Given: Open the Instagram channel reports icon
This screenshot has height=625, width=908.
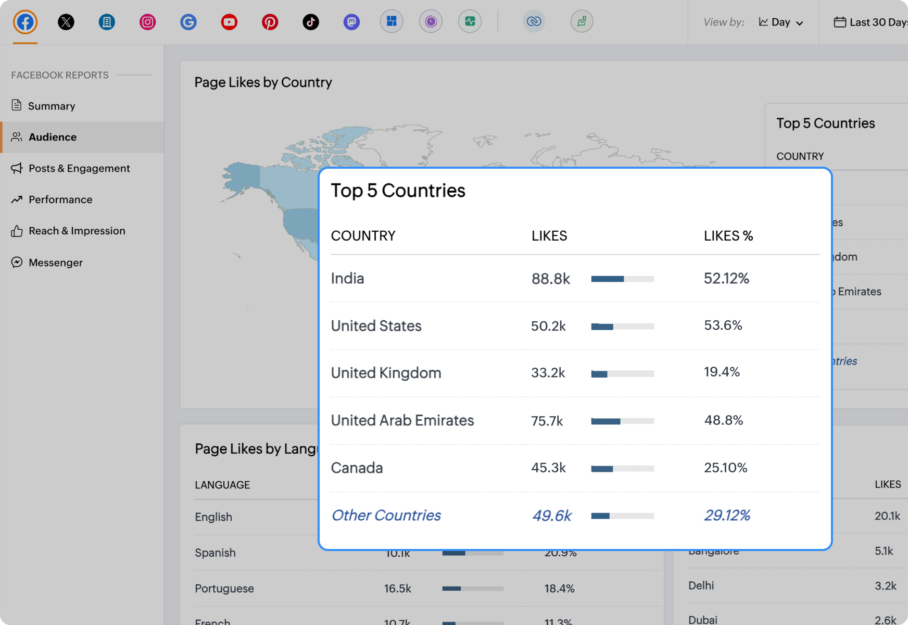Looking at the screenshot, I should (x=148, y=22).
